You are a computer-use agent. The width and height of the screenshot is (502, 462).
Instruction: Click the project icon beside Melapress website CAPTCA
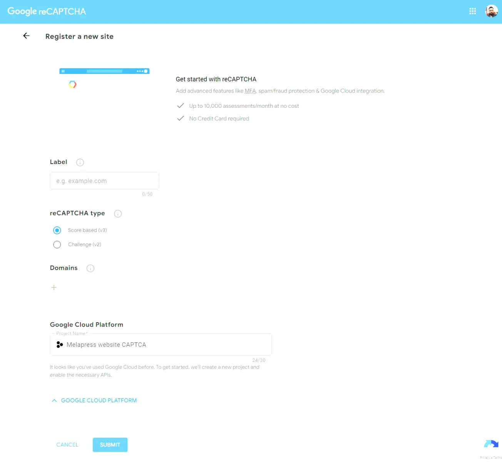(60, 345)
